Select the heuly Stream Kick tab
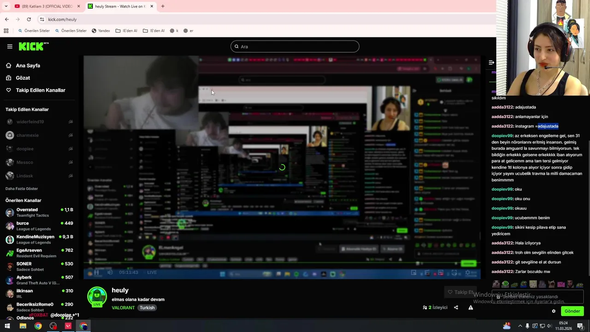Image resolution: width=590 pixels, height=332 pixels. (x=120, y=6)
